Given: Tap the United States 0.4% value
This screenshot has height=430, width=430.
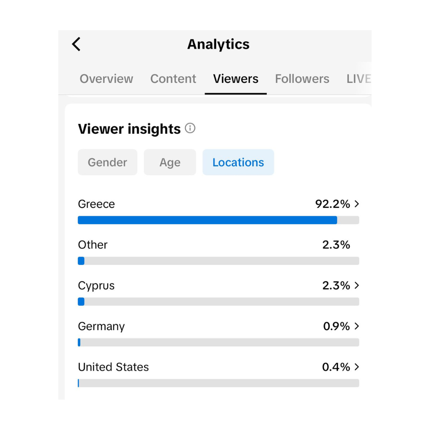Looking at the screenshot, I should click(x=336, y=367).
